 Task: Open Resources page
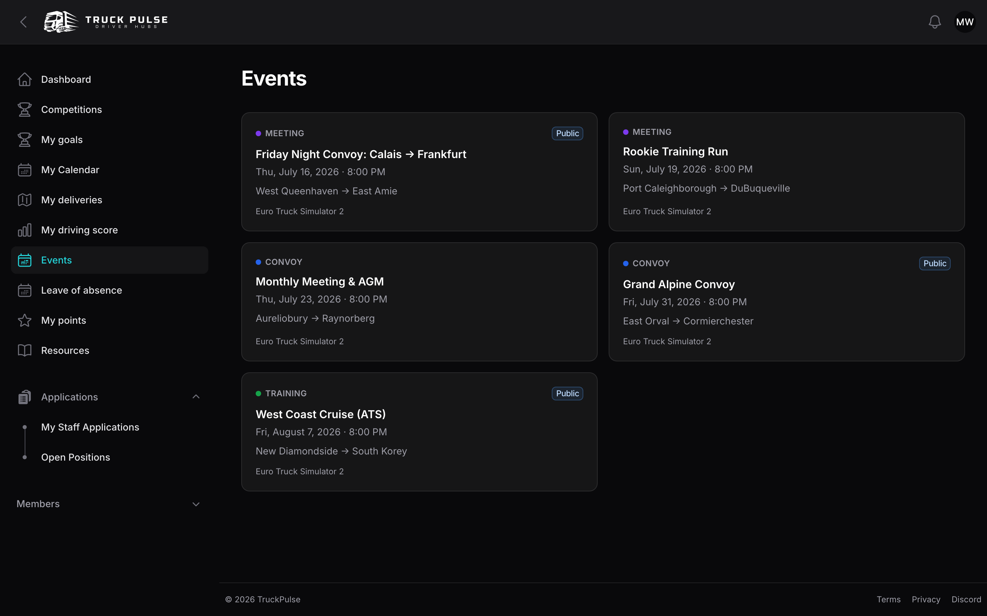tap(110, 351)
